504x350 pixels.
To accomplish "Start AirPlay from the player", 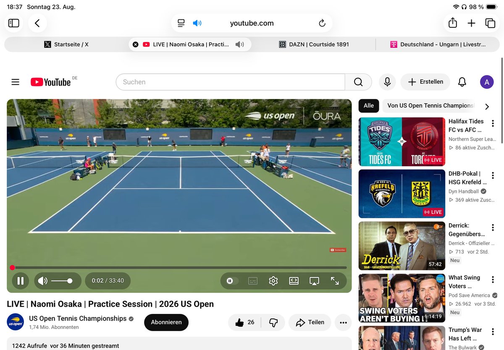I will 314,281.
